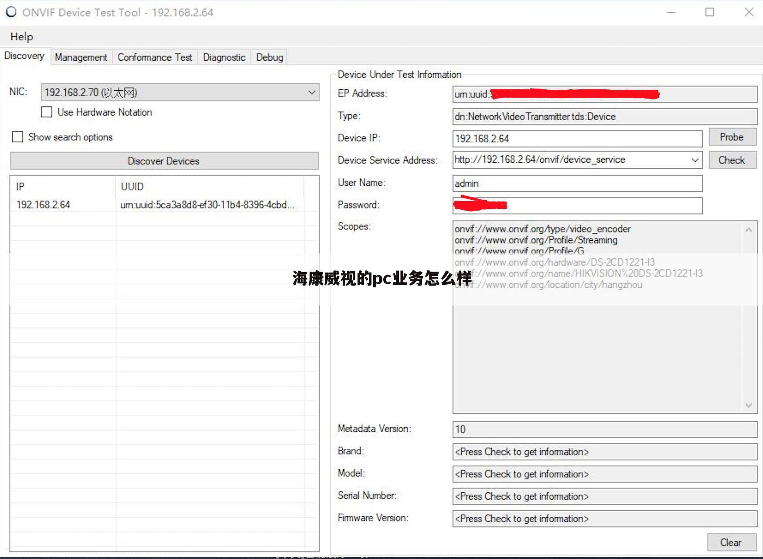Click the Password input field

577,206
